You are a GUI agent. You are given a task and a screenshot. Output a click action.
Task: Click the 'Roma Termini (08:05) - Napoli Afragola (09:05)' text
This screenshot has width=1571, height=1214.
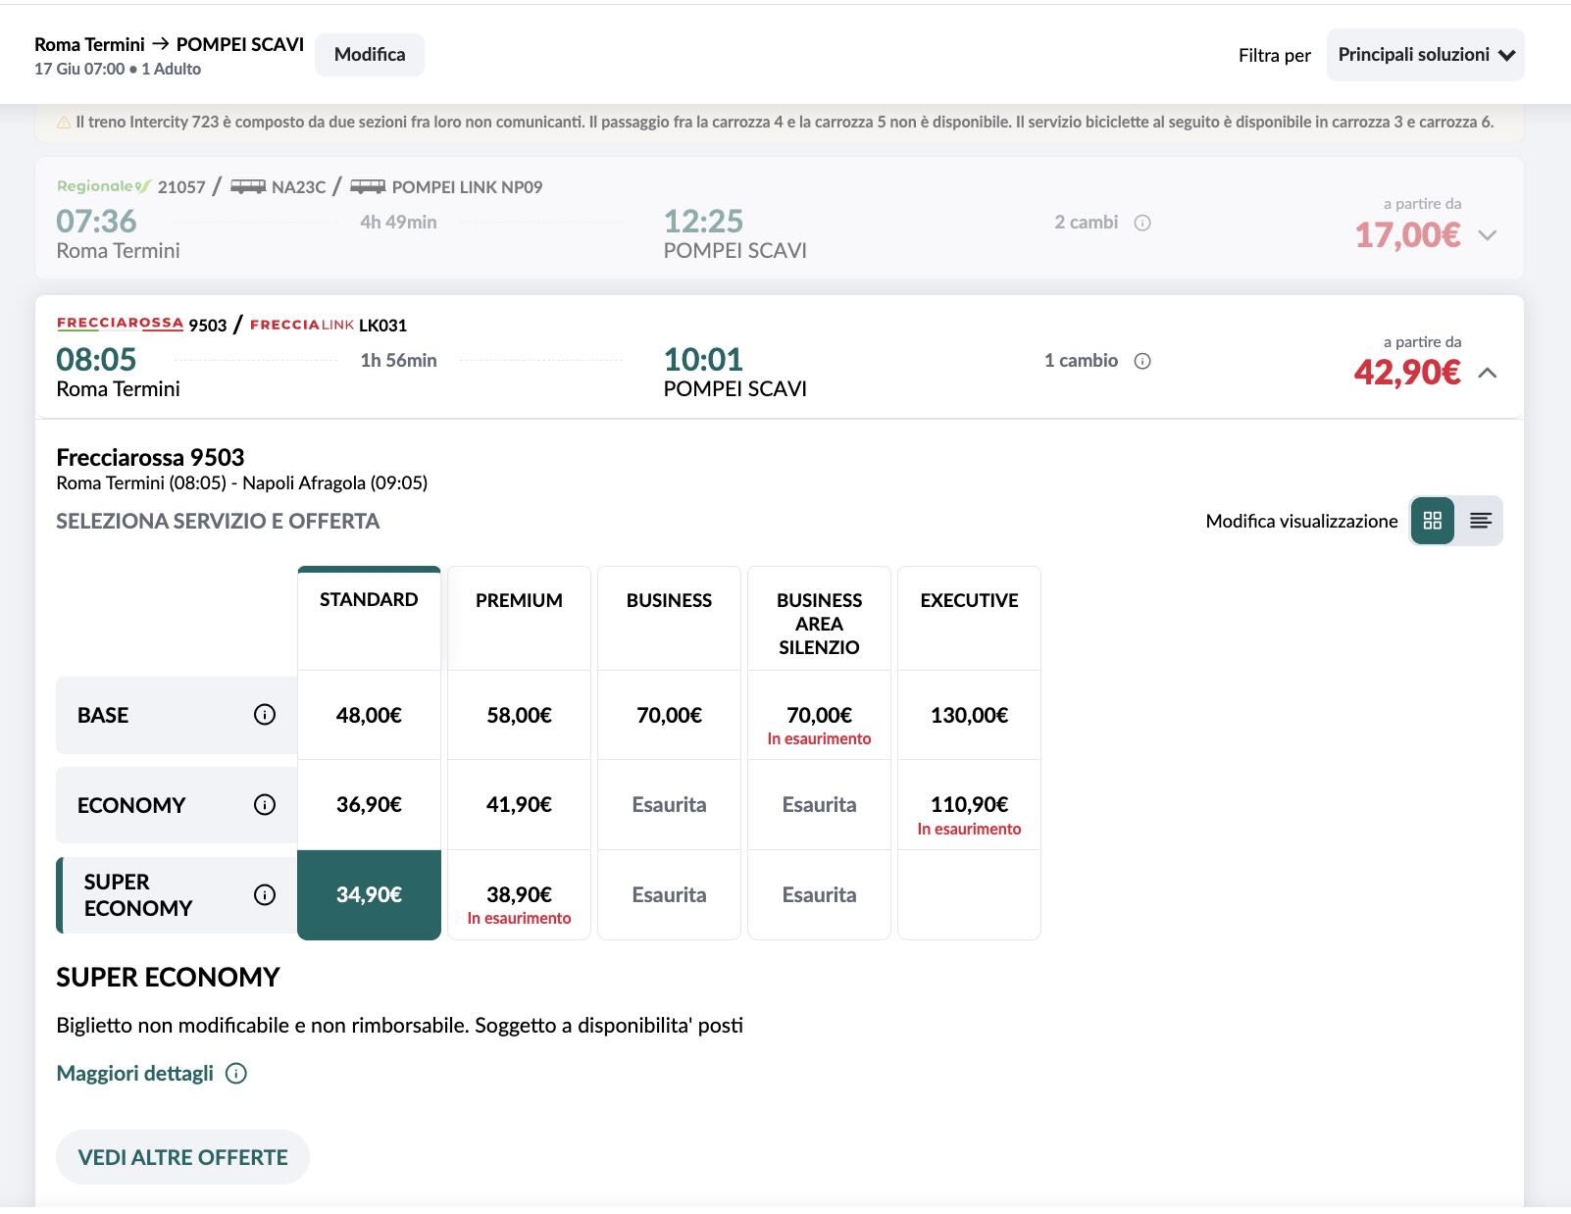tap(242, 482)
